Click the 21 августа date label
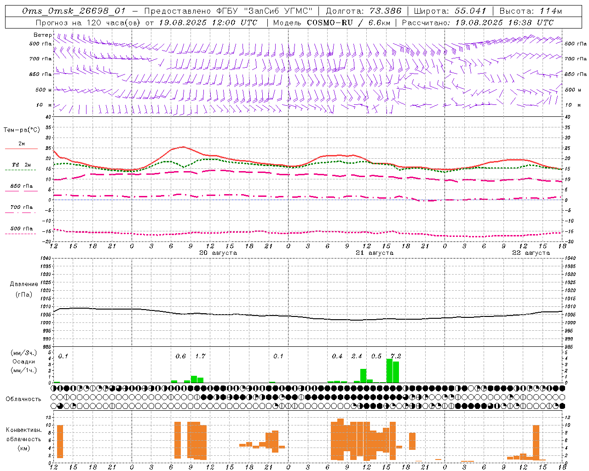The image size is (589, 471). pos(375,253)
